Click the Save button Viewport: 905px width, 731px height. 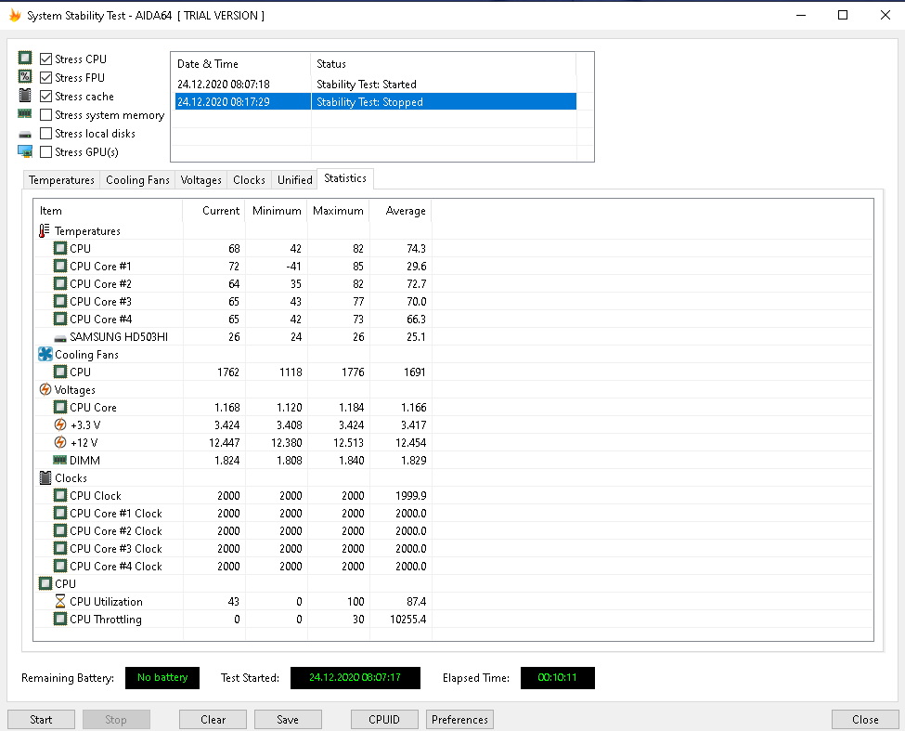(288, 720)
